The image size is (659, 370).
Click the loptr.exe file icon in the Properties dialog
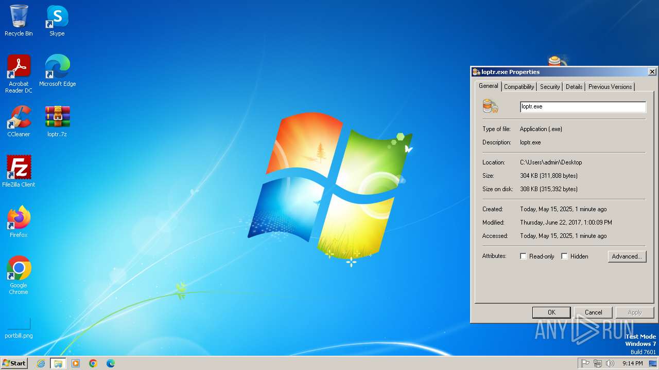(490, 106)
